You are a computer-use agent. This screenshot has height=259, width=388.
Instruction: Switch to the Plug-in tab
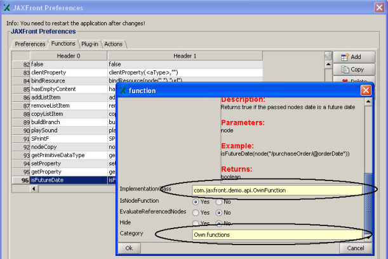click(x=90, y=44)
